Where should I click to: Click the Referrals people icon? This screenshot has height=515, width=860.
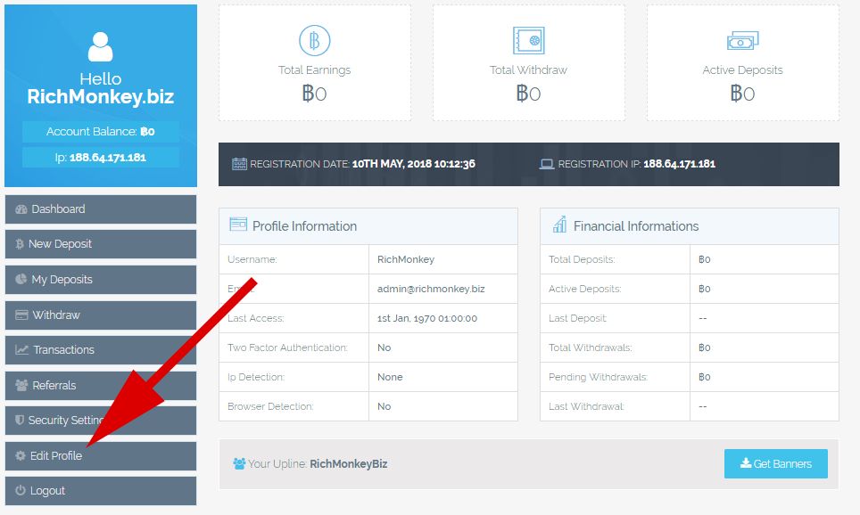point(21,385)
